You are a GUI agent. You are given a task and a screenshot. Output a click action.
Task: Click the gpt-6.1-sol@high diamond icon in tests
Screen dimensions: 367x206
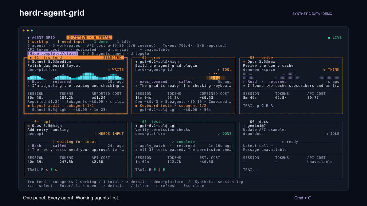click(136, 126)
